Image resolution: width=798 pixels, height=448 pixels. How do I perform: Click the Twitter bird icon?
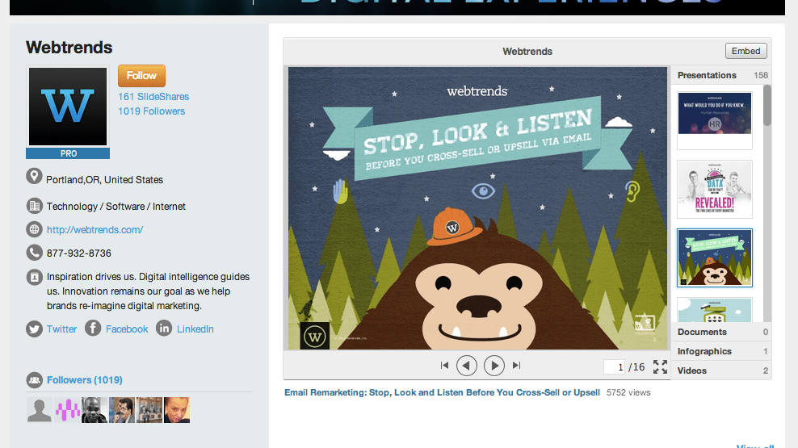[x=34, y=329]
